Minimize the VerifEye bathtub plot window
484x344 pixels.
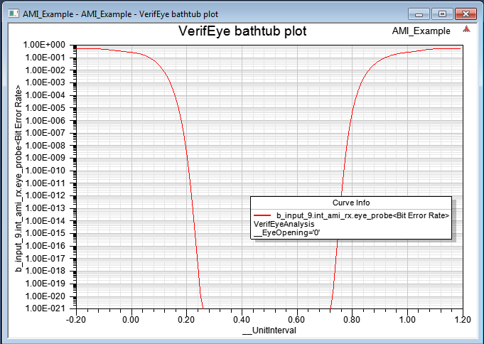pyautogui.click(x=419, y=14)
